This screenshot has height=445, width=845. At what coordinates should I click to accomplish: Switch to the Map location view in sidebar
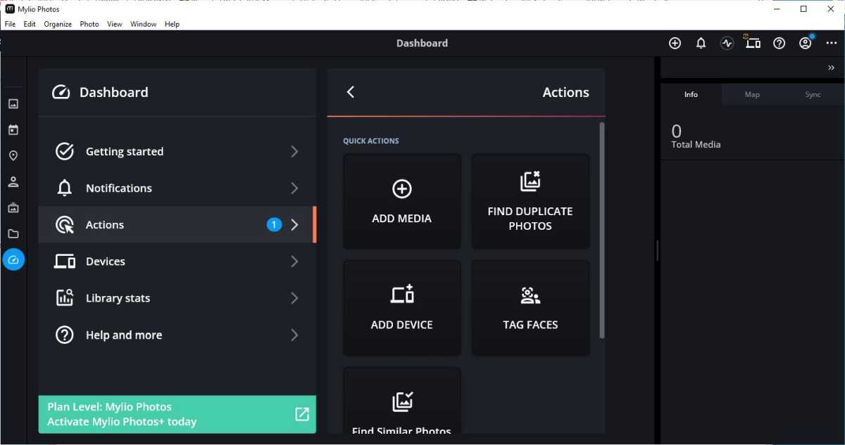13,156
